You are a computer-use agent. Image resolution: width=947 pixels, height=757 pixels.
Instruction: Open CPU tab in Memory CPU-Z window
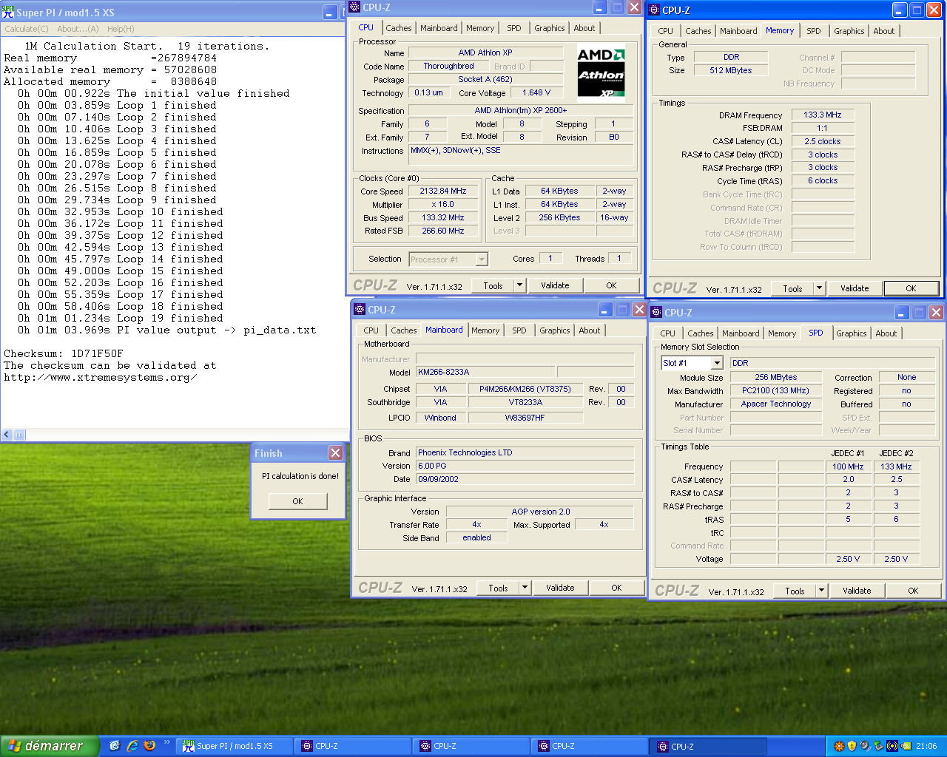point(665,31)
